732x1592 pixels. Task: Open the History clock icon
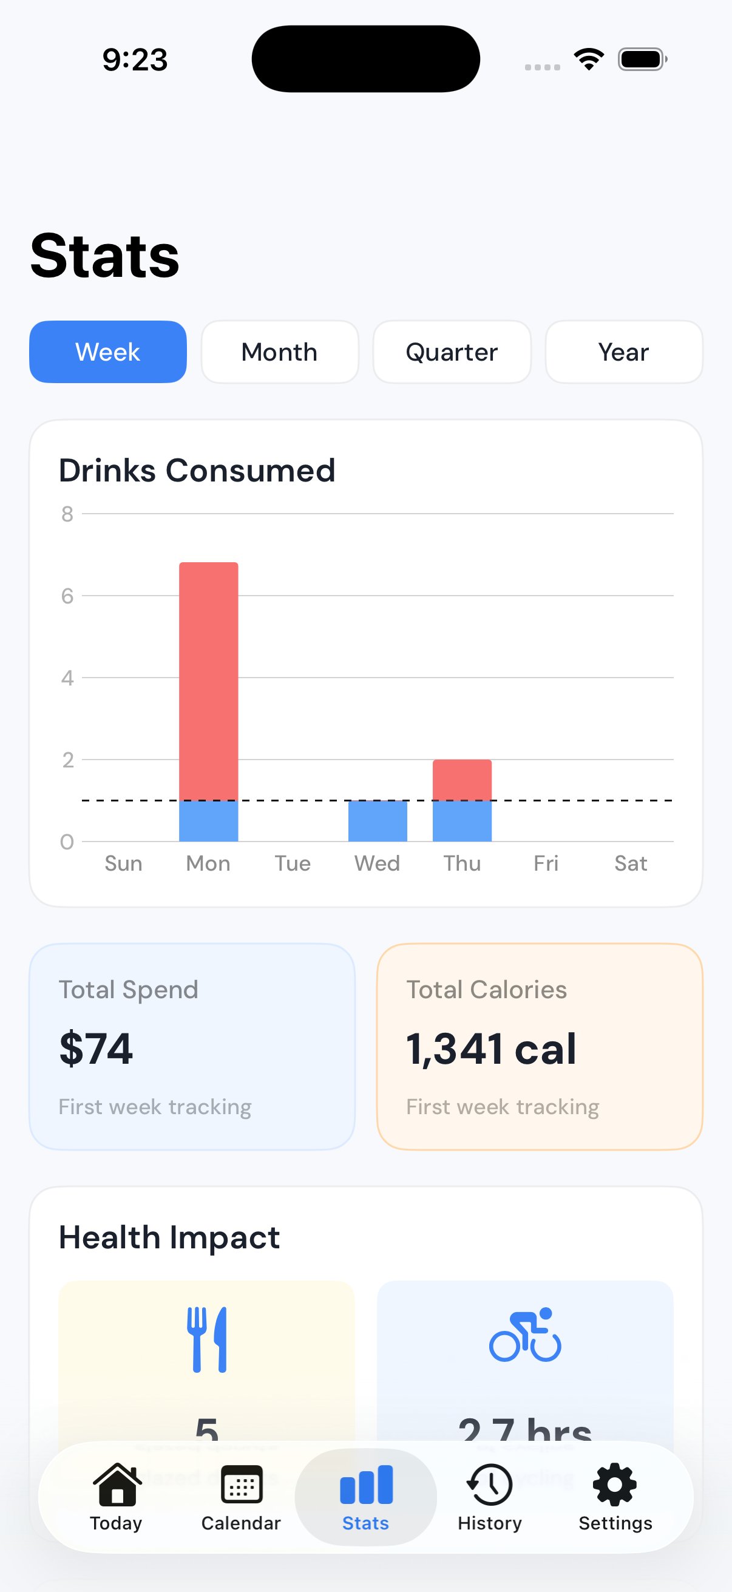pyautogui.click(x=490, y=1484)
